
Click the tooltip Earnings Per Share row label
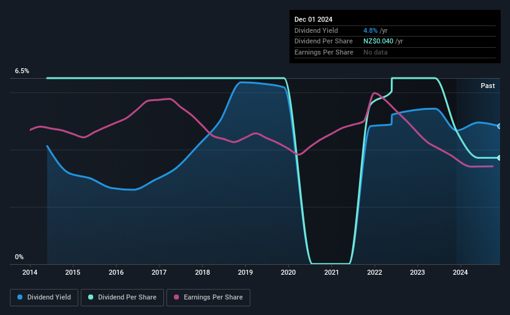coord(324,52)
